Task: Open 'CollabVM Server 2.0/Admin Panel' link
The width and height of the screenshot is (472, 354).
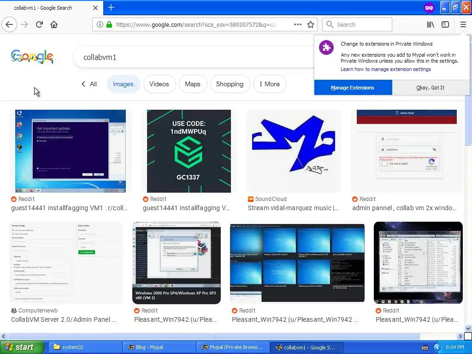Action: (64, 319)
